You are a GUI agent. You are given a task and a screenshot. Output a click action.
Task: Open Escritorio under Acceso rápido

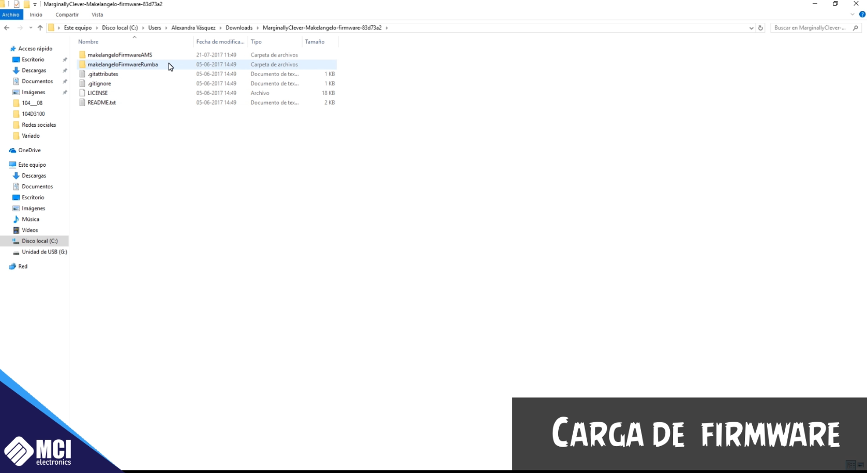pos(33,60)
